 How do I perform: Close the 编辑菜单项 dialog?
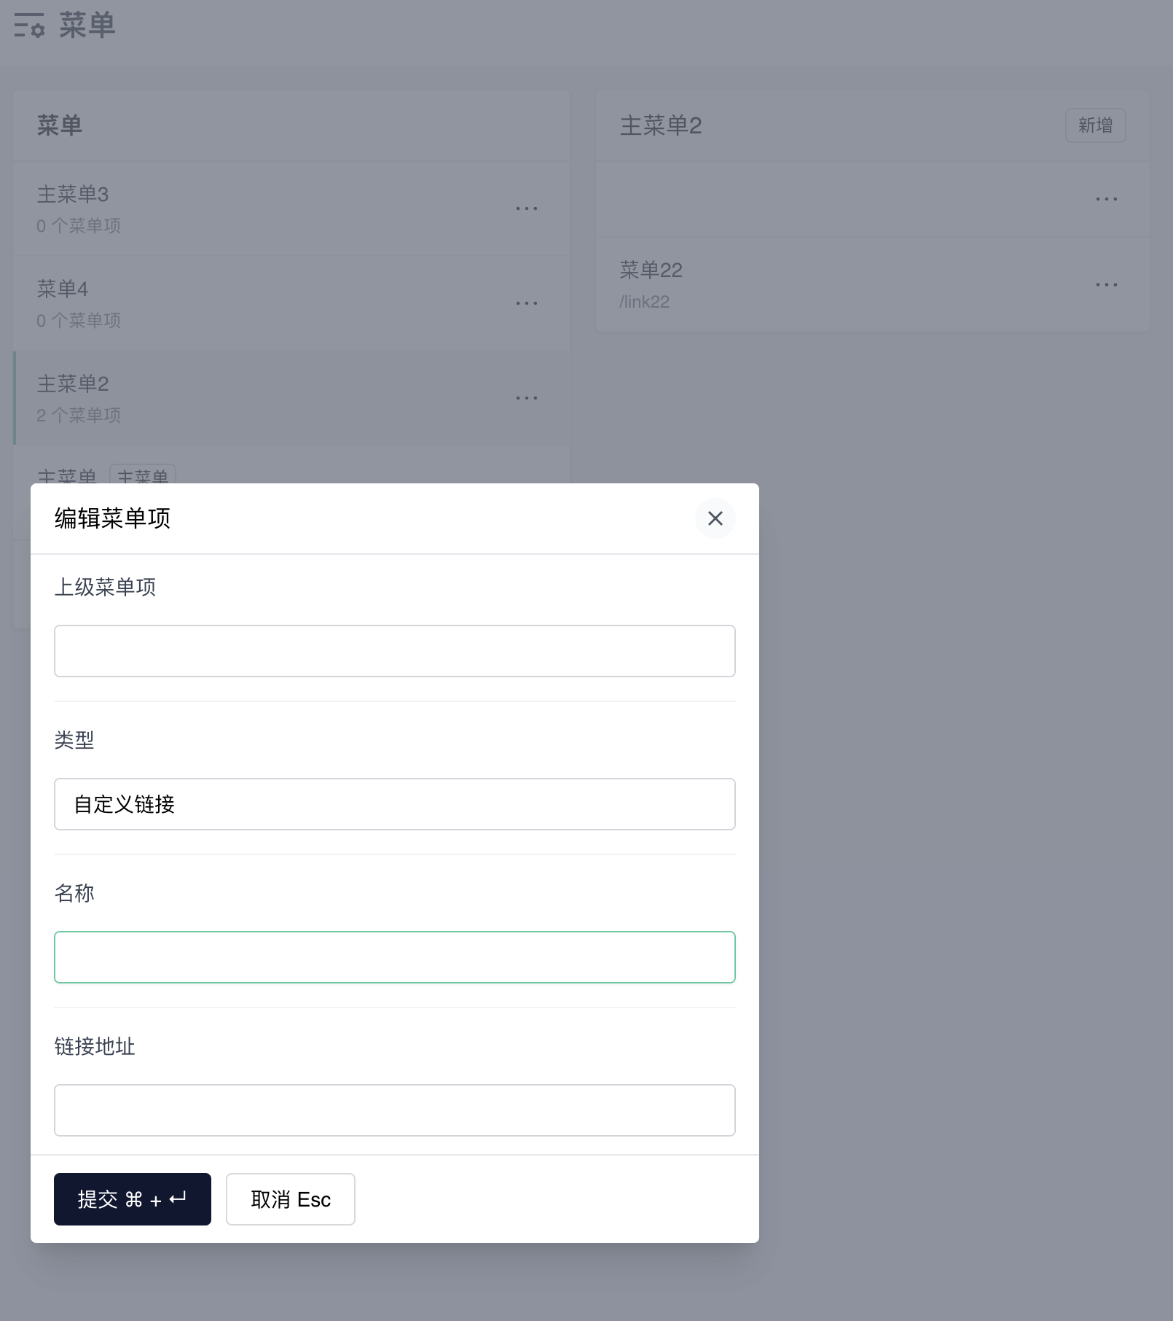[x=715, y=518]
